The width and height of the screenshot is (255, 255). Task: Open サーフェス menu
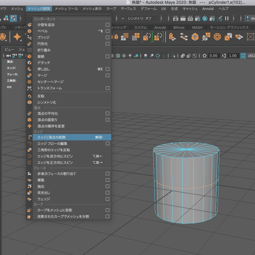click(128, 9)
